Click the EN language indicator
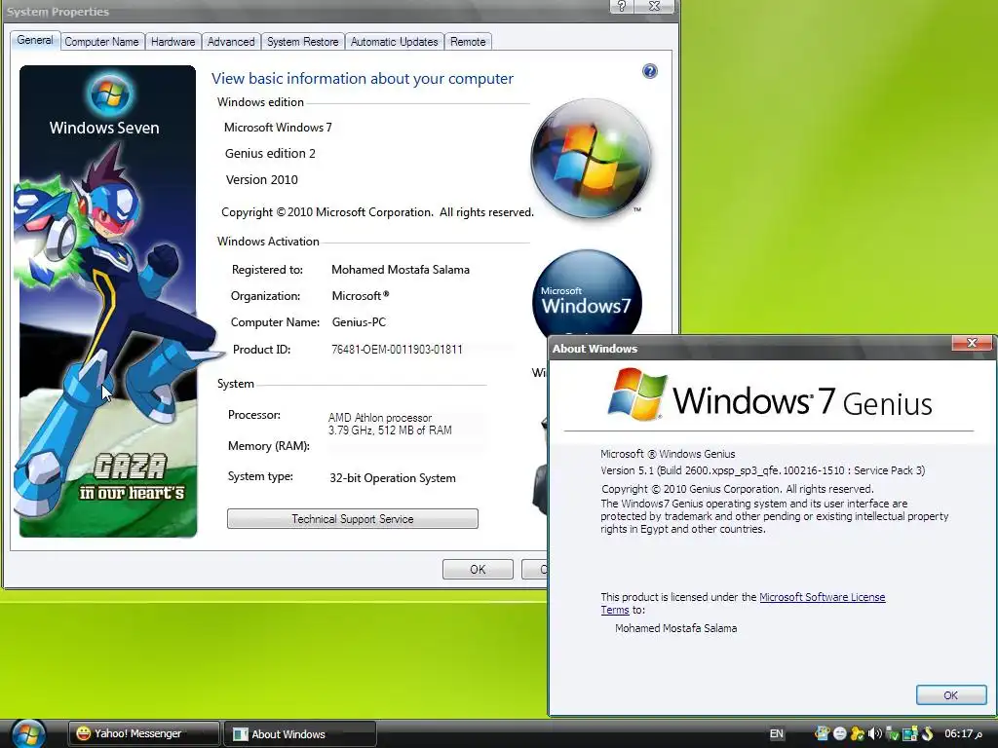998x748 pixels. (777, 733)
